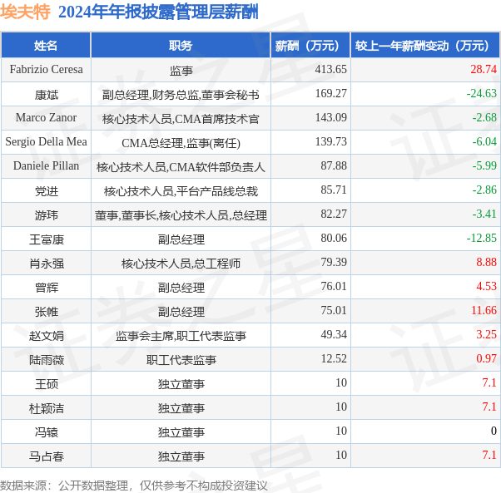
Task: Select the salary value 169.27
Action: 331,93
